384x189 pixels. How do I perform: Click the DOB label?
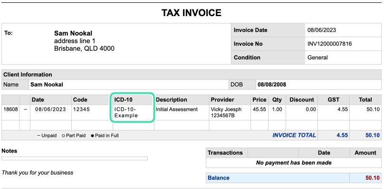point(237,85)
